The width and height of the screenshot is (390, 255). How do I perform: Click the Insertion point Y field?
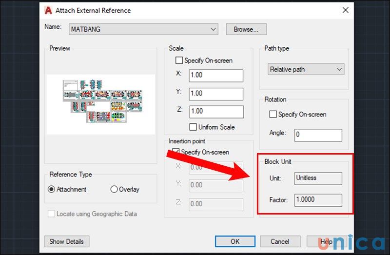tap(216, 185)
